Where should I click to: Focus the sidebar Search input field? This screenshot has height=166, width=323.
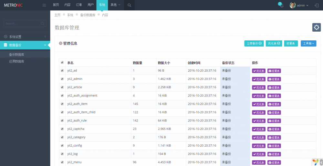click(x=25, y=24)
